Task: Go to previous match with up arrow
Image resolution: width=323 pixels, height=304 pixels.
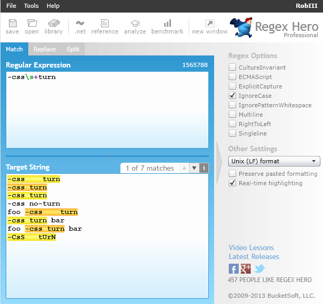Action: tap(184, 168)
